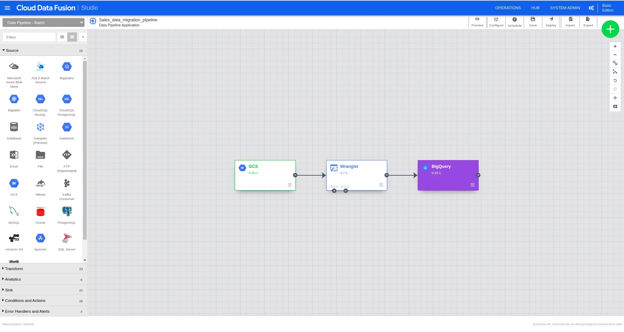Open the Schedule option
Image resolution: width=624 pixels, height=332 pixels.
tap(515, 22)
